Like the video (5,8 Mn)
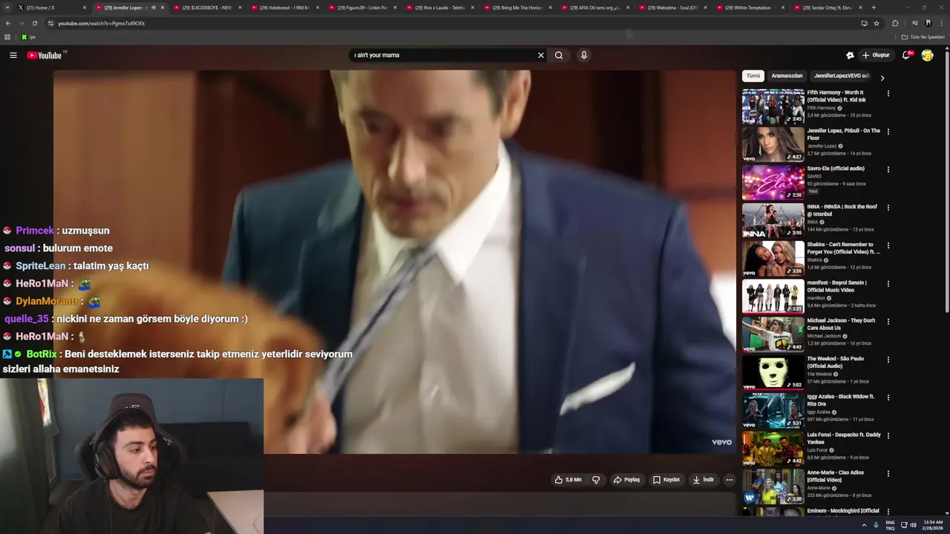 tap(569, 480)
